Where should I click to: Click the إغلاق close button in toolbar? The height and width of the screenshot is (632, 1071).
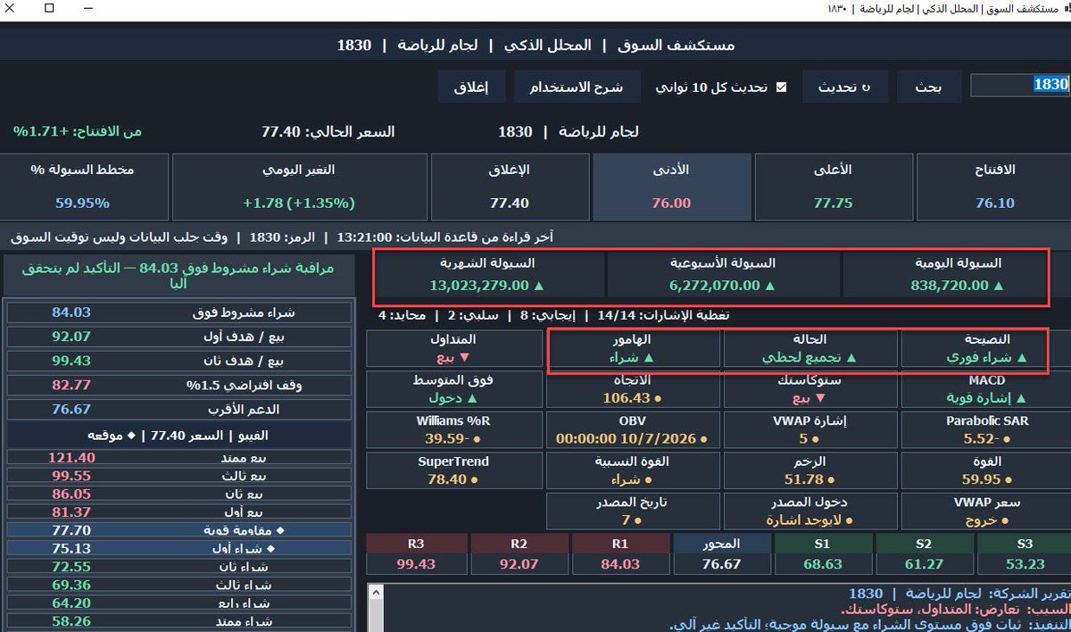pyautogui.click(x=471, y=87)
